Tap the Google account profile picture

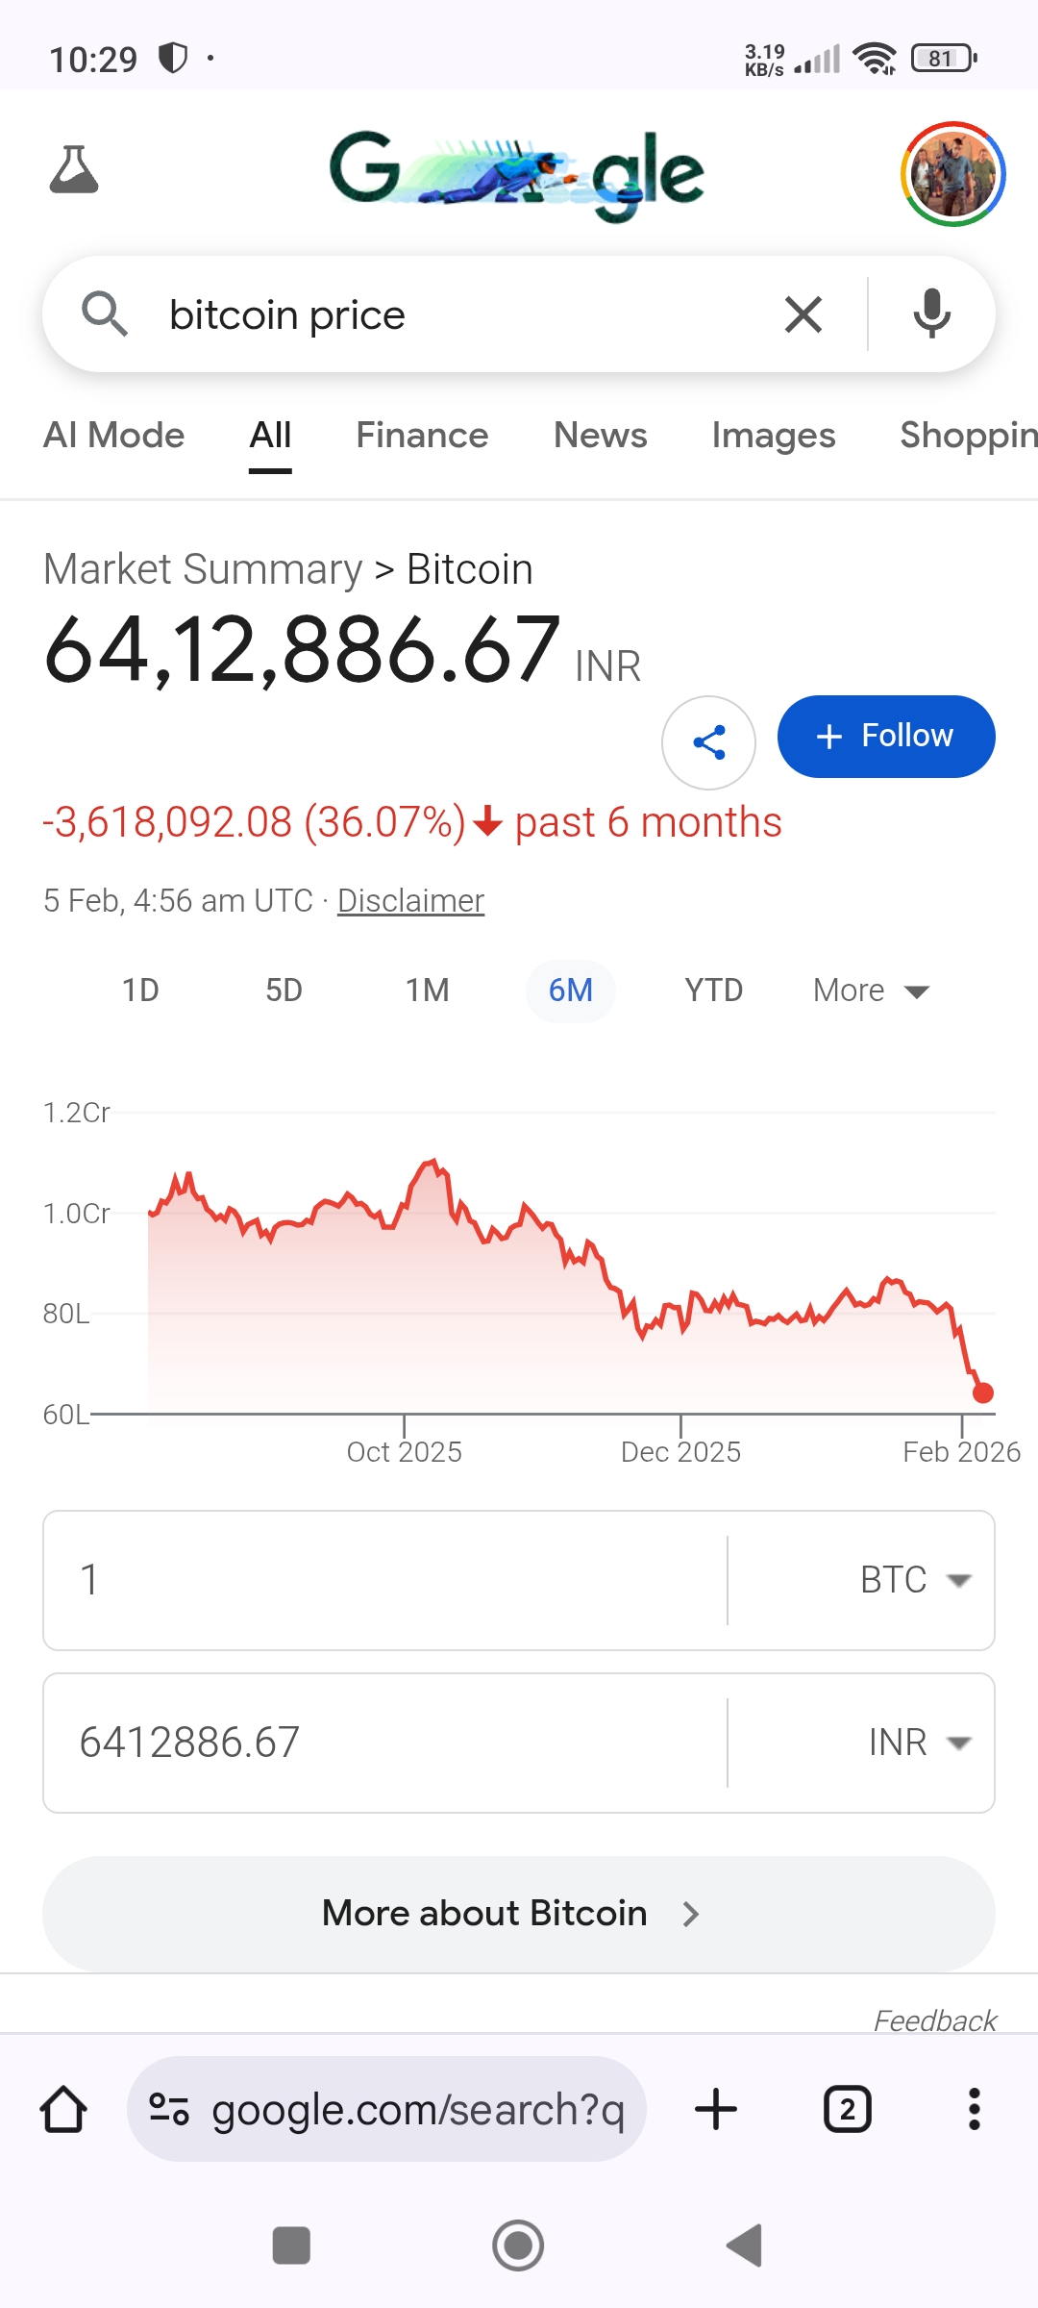pyautogui.click(x=952, y=174)
